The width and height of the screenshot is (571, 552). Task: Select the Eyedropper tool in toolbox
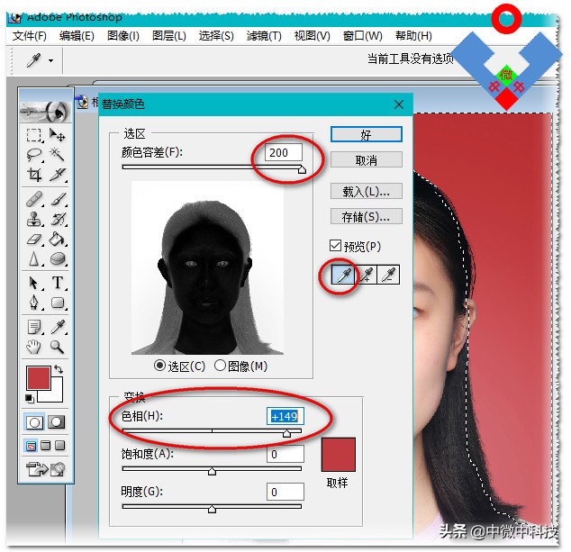tap(58, 327)
